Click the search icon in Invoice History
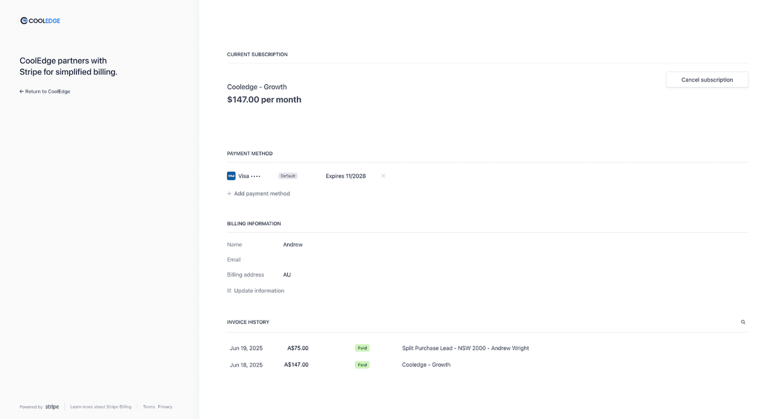This screenshot has width=774, height=419. (x=743, y=321)
